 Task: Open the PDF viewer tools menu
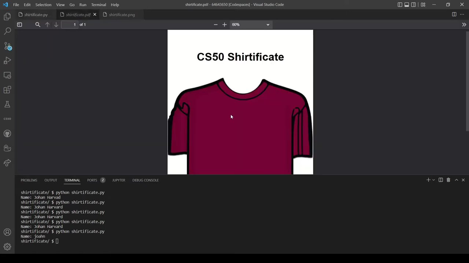[464, 24]
